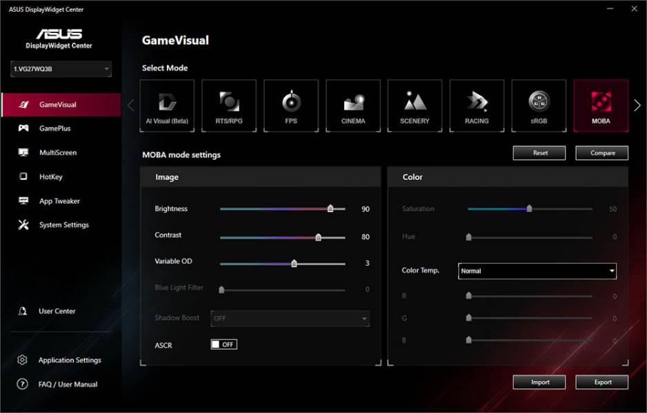Click the MOBA mode settings heading
Image resolution: width=647 pixels, height=413 pixels.
[181, 156]
